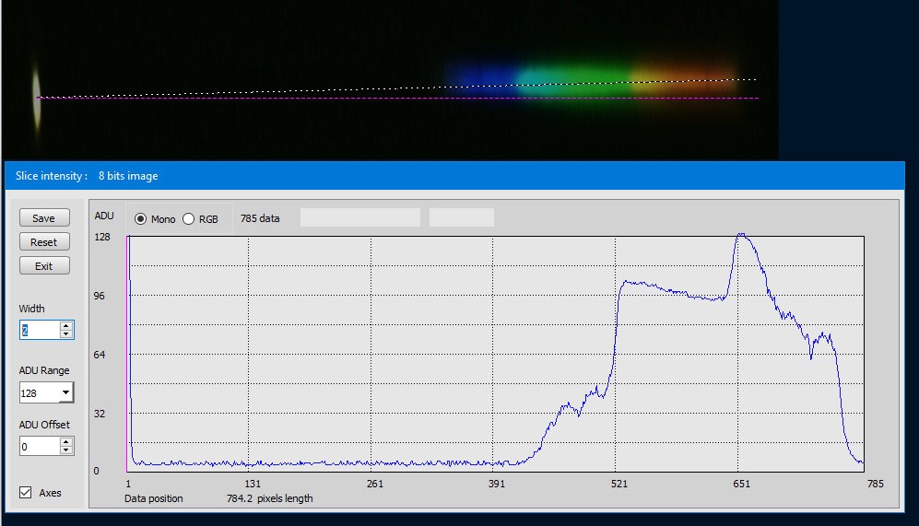Click the Exit button
The height and width of the screenshot is (526, 919).
44,266
